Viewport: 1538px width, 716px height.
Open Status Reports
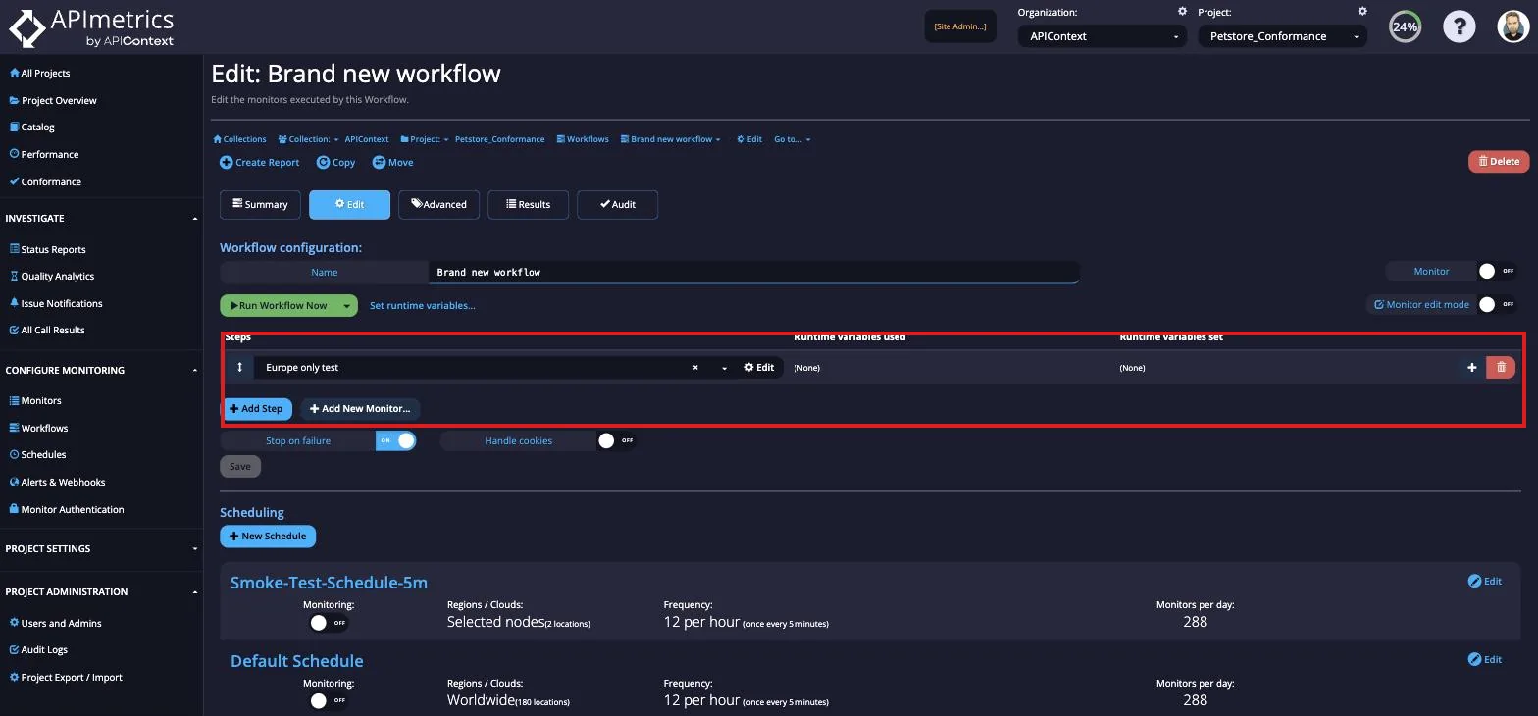[x=47, y=249]
